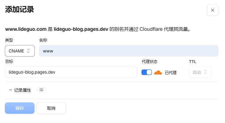Image resolution: width=225 pixels, height=123 pixels.
Task: Open the book documentation icon beside 记录属性
Action: [x=41, y=90]
